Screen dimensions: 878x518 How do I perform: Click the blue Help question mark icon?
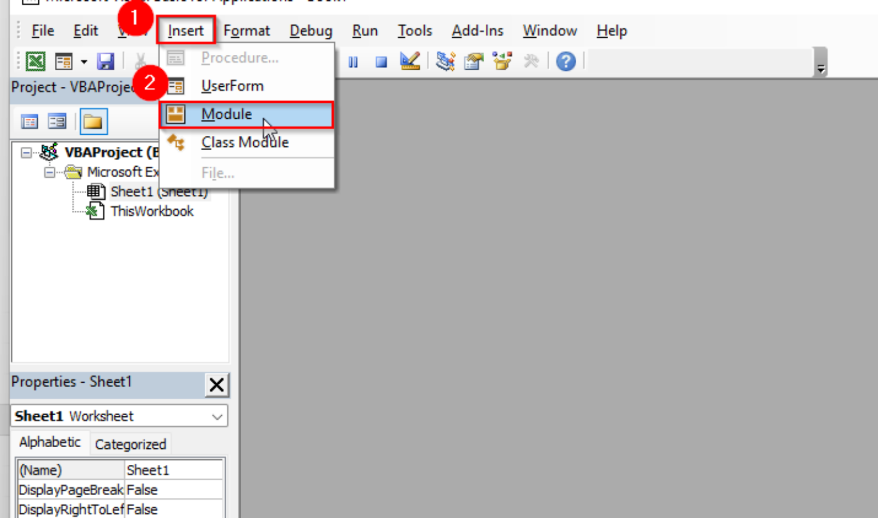pos(566,61)
